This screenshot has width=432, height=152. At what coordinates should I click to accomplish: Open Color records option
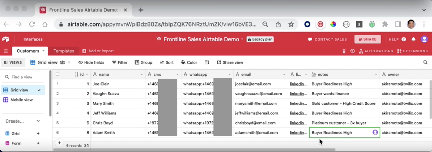189,62
